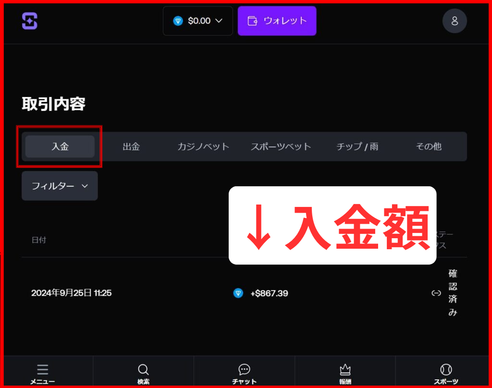Click the 報酬 crown icon

click(344, 369)
